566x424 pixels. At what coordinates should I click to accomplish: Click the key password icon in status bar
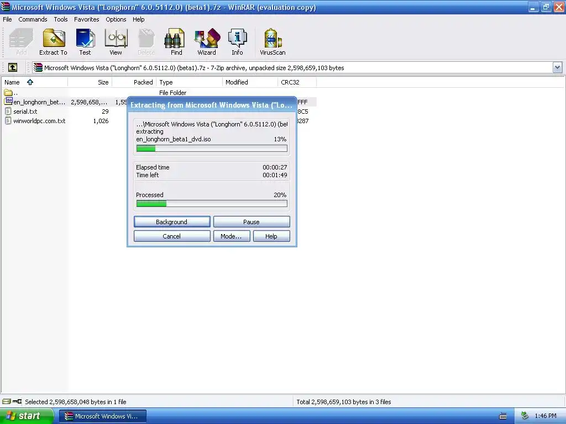17,401
